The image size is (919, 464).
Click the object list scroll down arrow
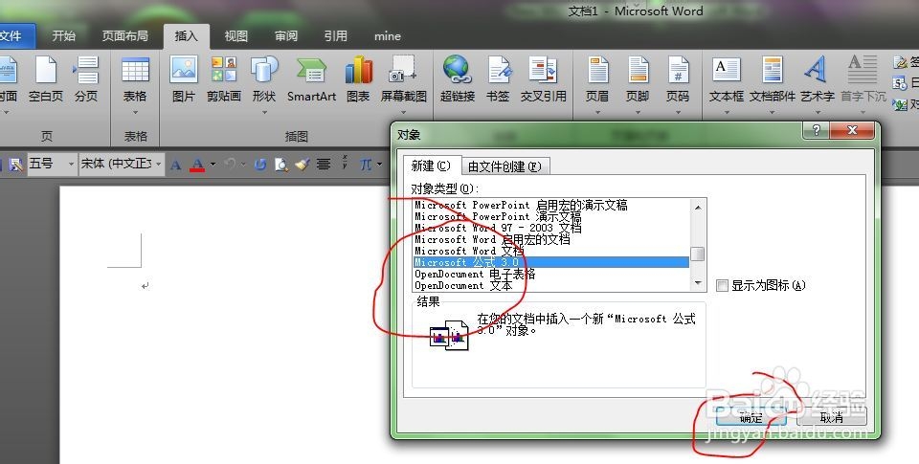coord(698,283)
